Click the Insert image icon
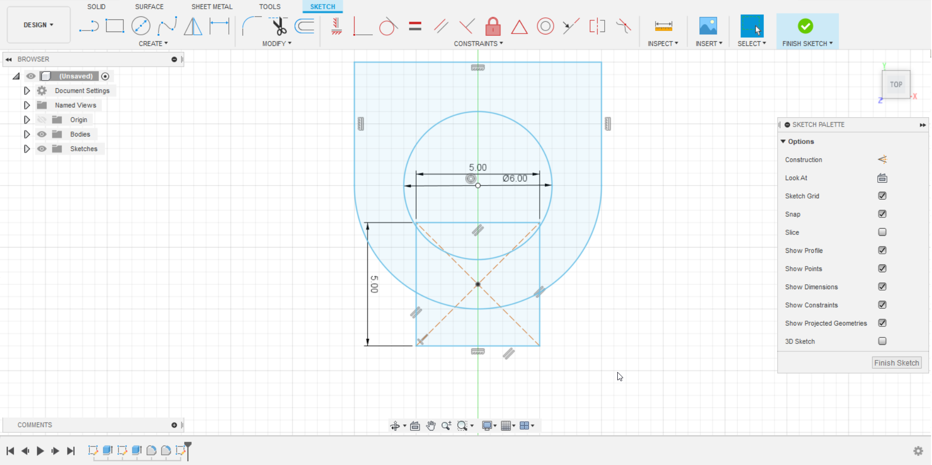The width and height of the screenshot is (932, 465). [708, 26]
